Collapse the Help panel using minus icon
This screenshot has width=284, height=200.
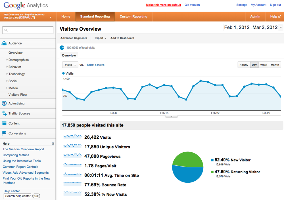tap(53, 144)
